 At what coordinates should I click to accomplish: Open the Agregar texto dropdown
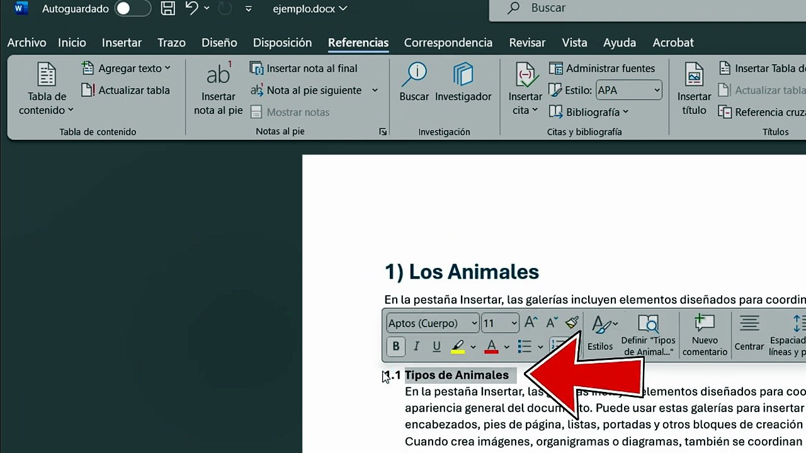(x=126, y=68)
